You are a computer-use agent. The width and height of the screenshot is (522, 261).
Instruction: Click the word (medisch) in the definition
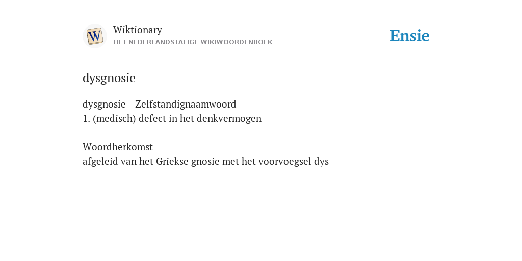[115, 118]
